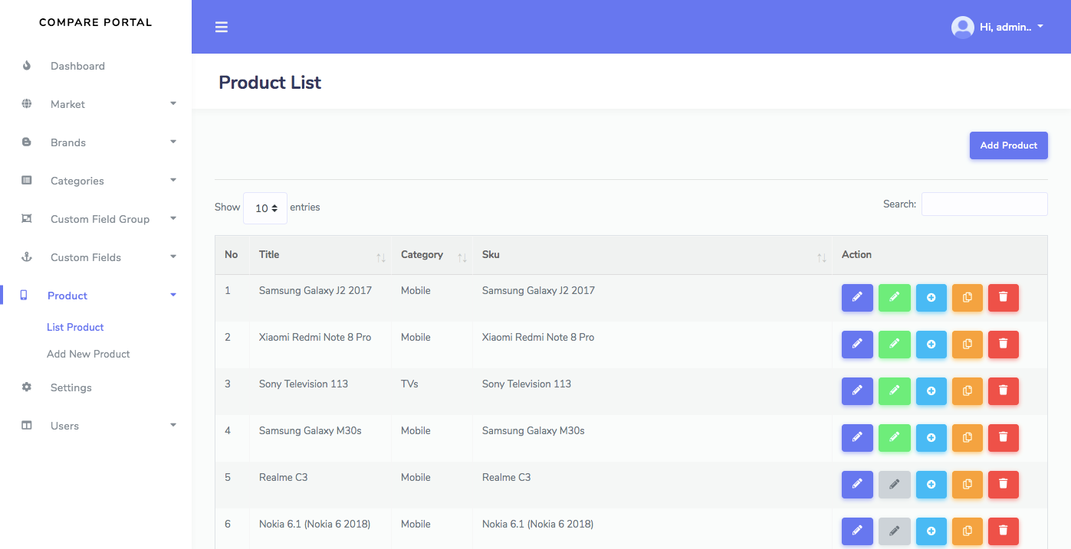Click green pencil button for Sony Television 113
The height and width of the screenshot is (549, 1071).
894,391
